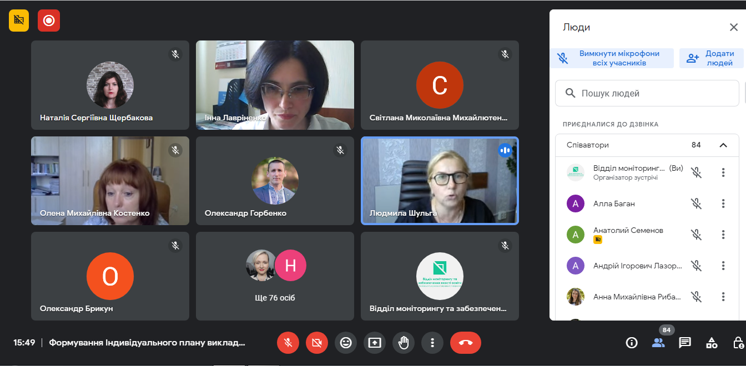Toggle the camera off button

point(317,343)
